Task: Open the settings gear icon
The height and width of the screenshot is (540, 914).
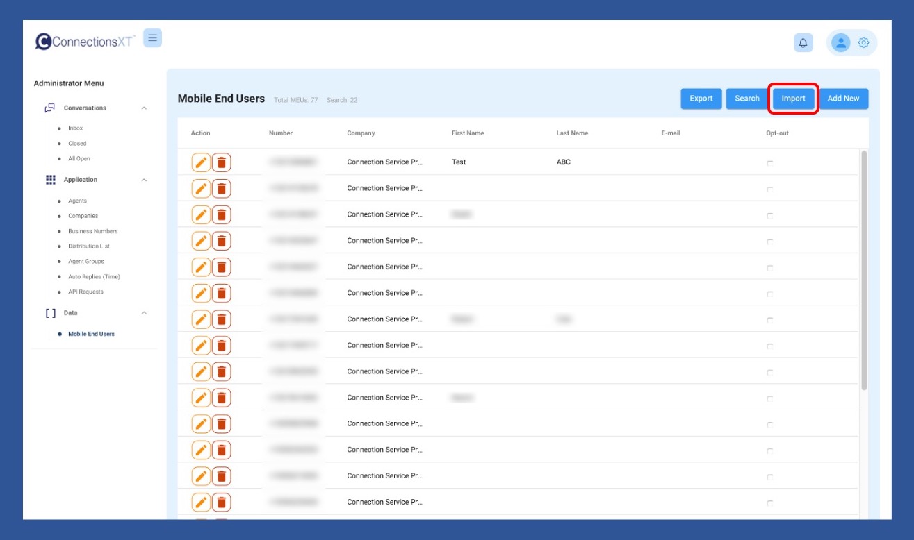Action: pos(863,43)
